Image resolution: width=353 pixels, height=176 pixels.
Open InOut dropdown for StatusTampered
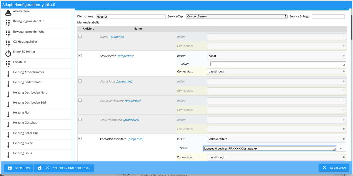pyautogui.click(x=277, y=120)
